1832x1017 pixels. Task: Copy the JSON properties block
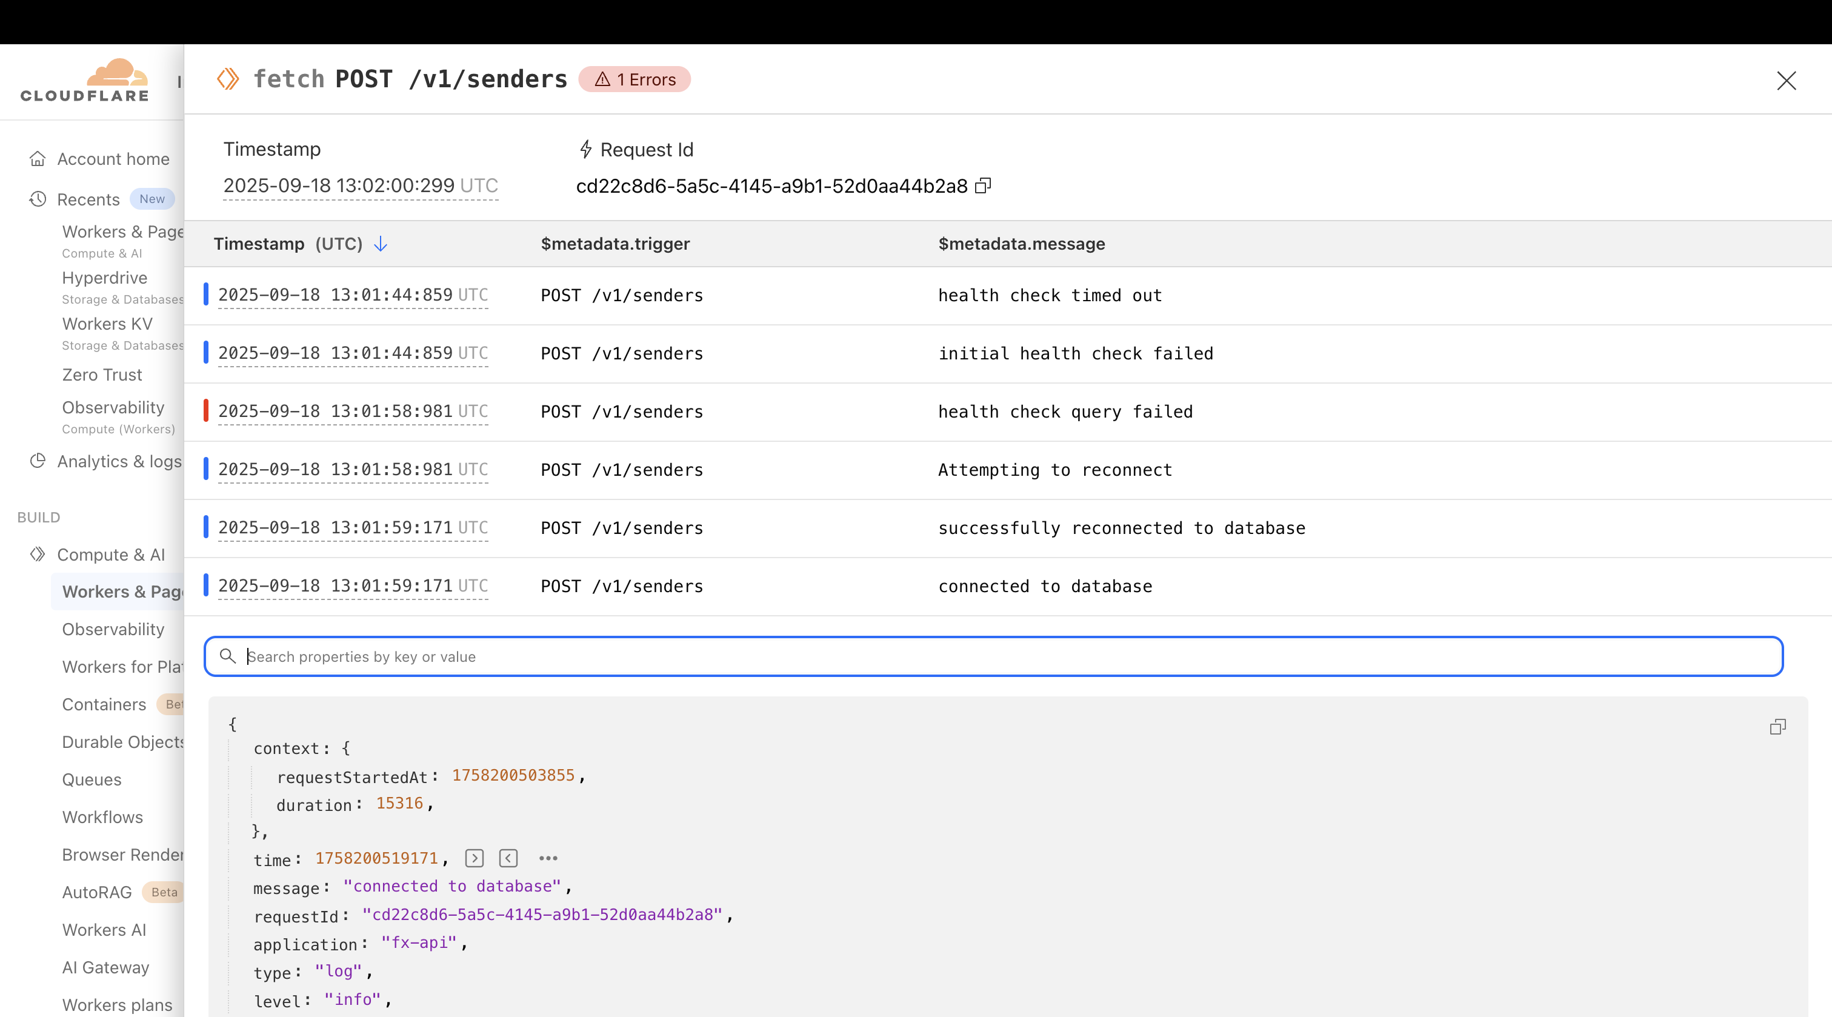(x=1777, y=727)
